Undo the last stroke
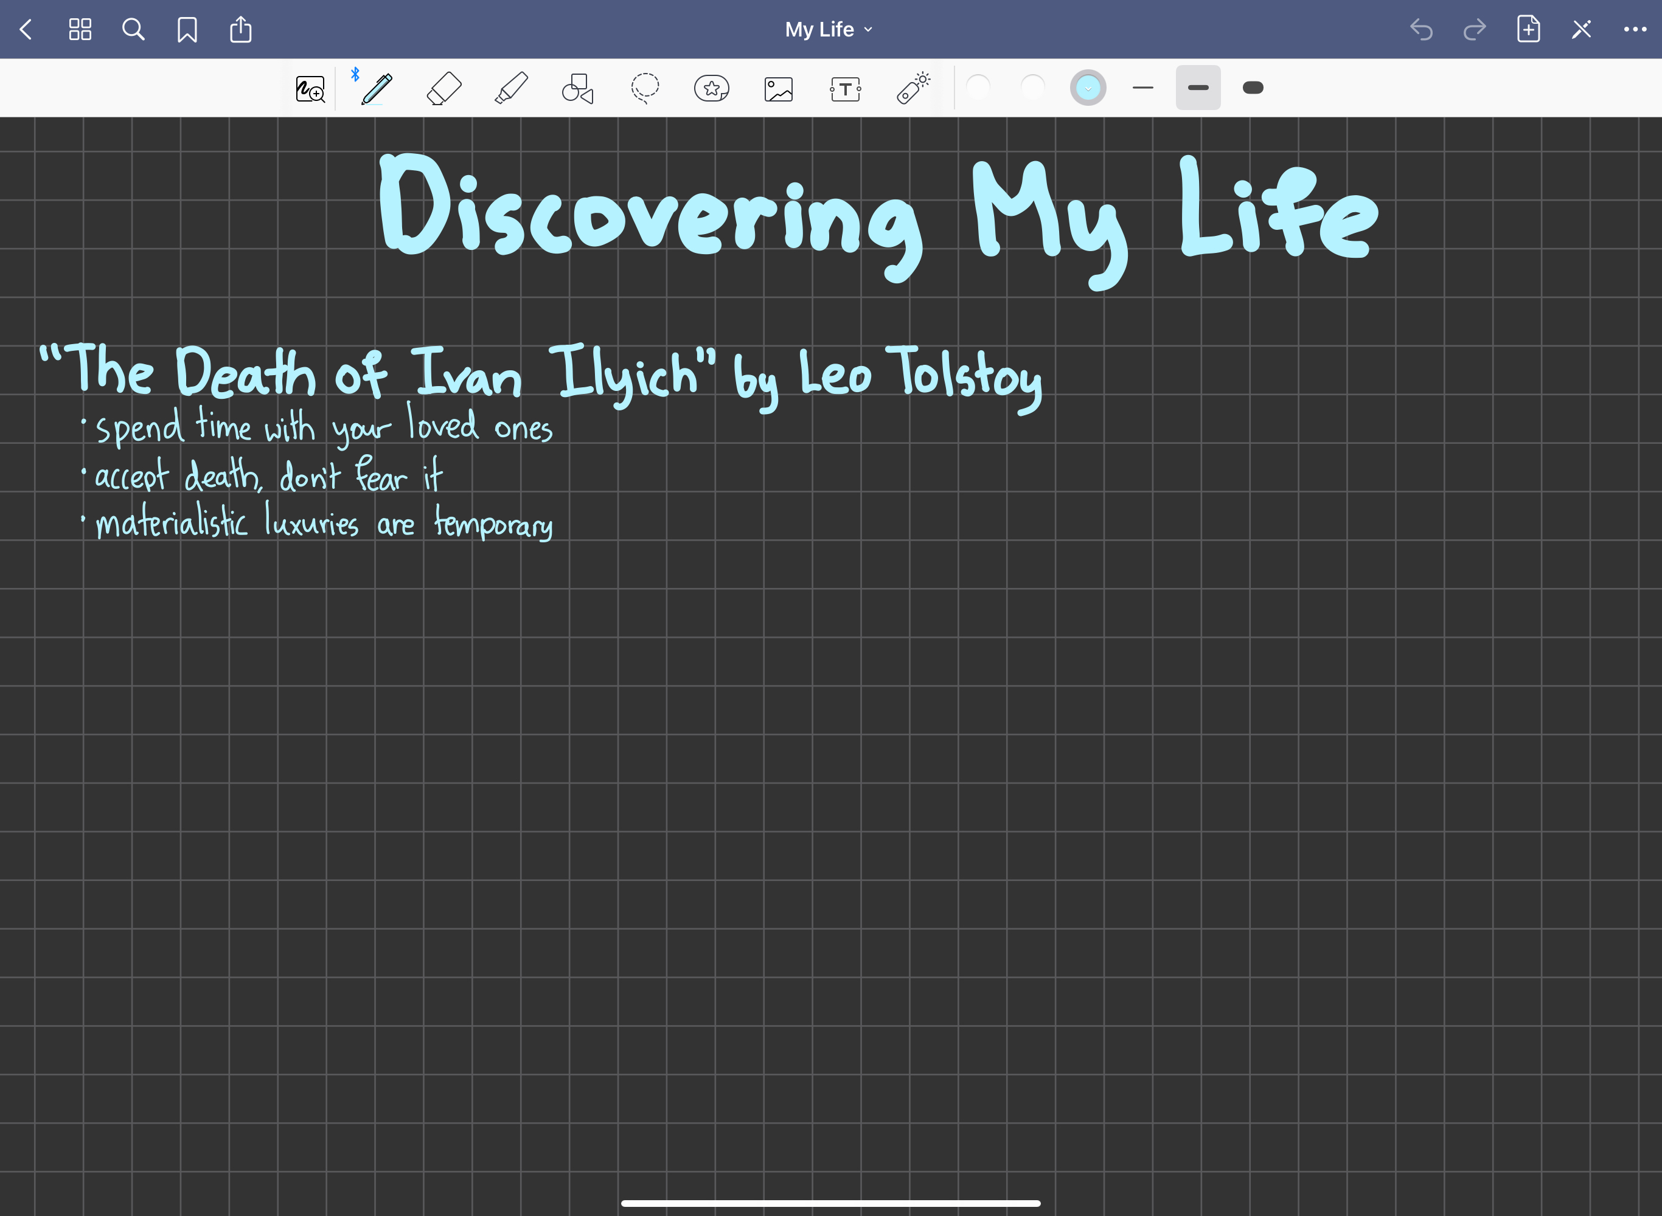The image size is (1662, 1216). (x=1420, y=29)
